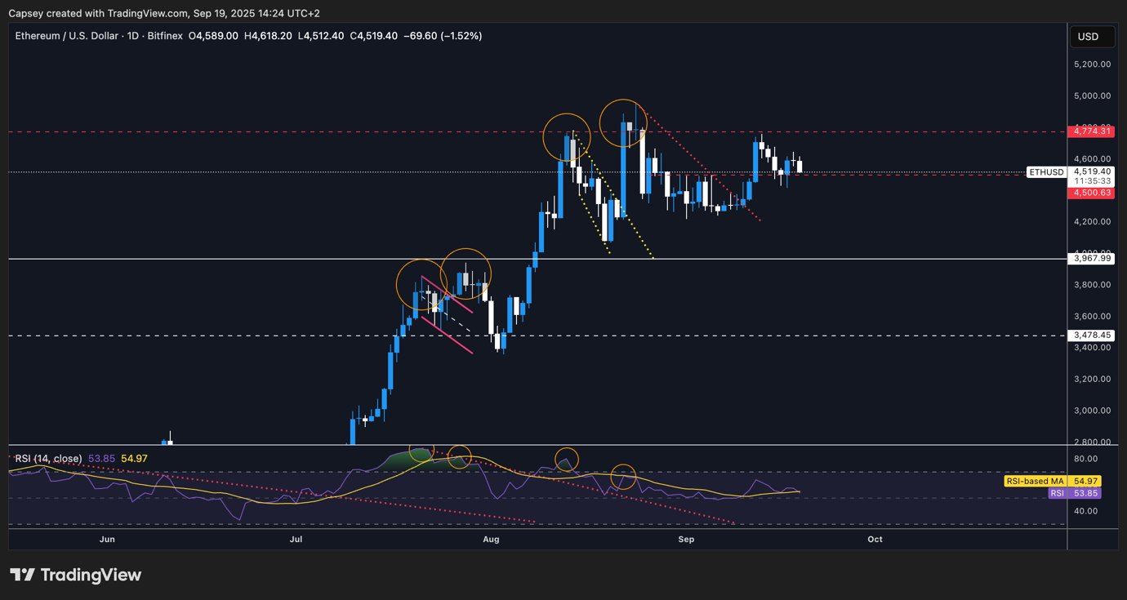Click "Bitfinex" exchange name in the legend
1127x600 pixels.
tap(164, 35)
